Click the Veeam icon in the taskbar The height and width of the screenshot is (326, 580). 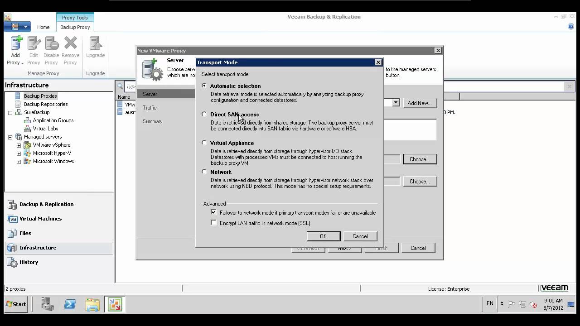click(115, 304)
